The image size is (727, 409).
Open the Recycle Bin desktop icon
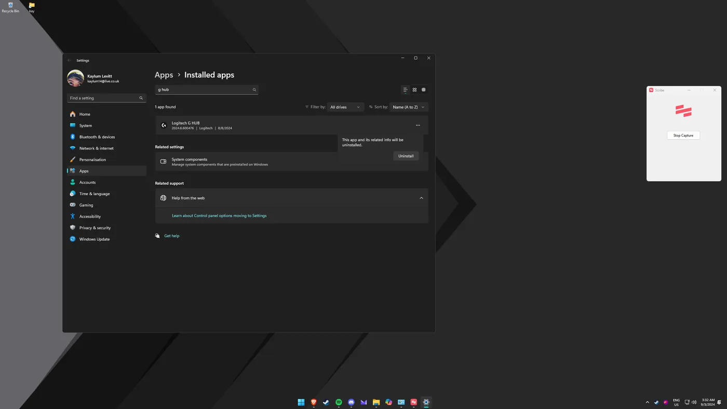(x=10, y=7)
